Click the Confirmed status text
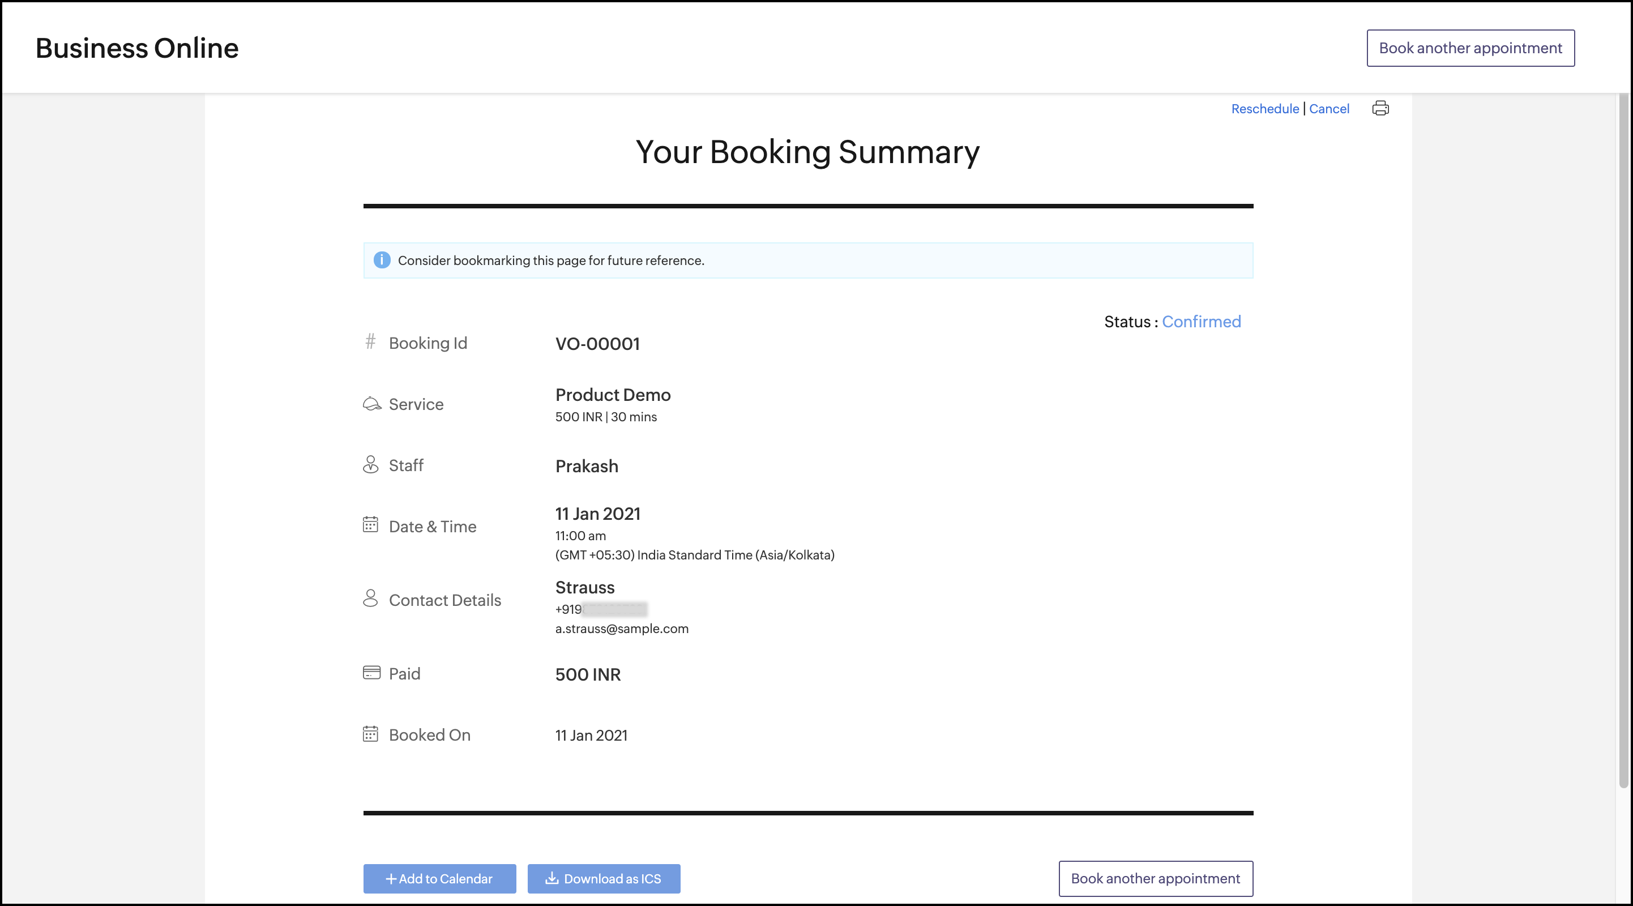Image resolution: width=1633 pixels, height=906 pixels. click(x=1200, y=322)
